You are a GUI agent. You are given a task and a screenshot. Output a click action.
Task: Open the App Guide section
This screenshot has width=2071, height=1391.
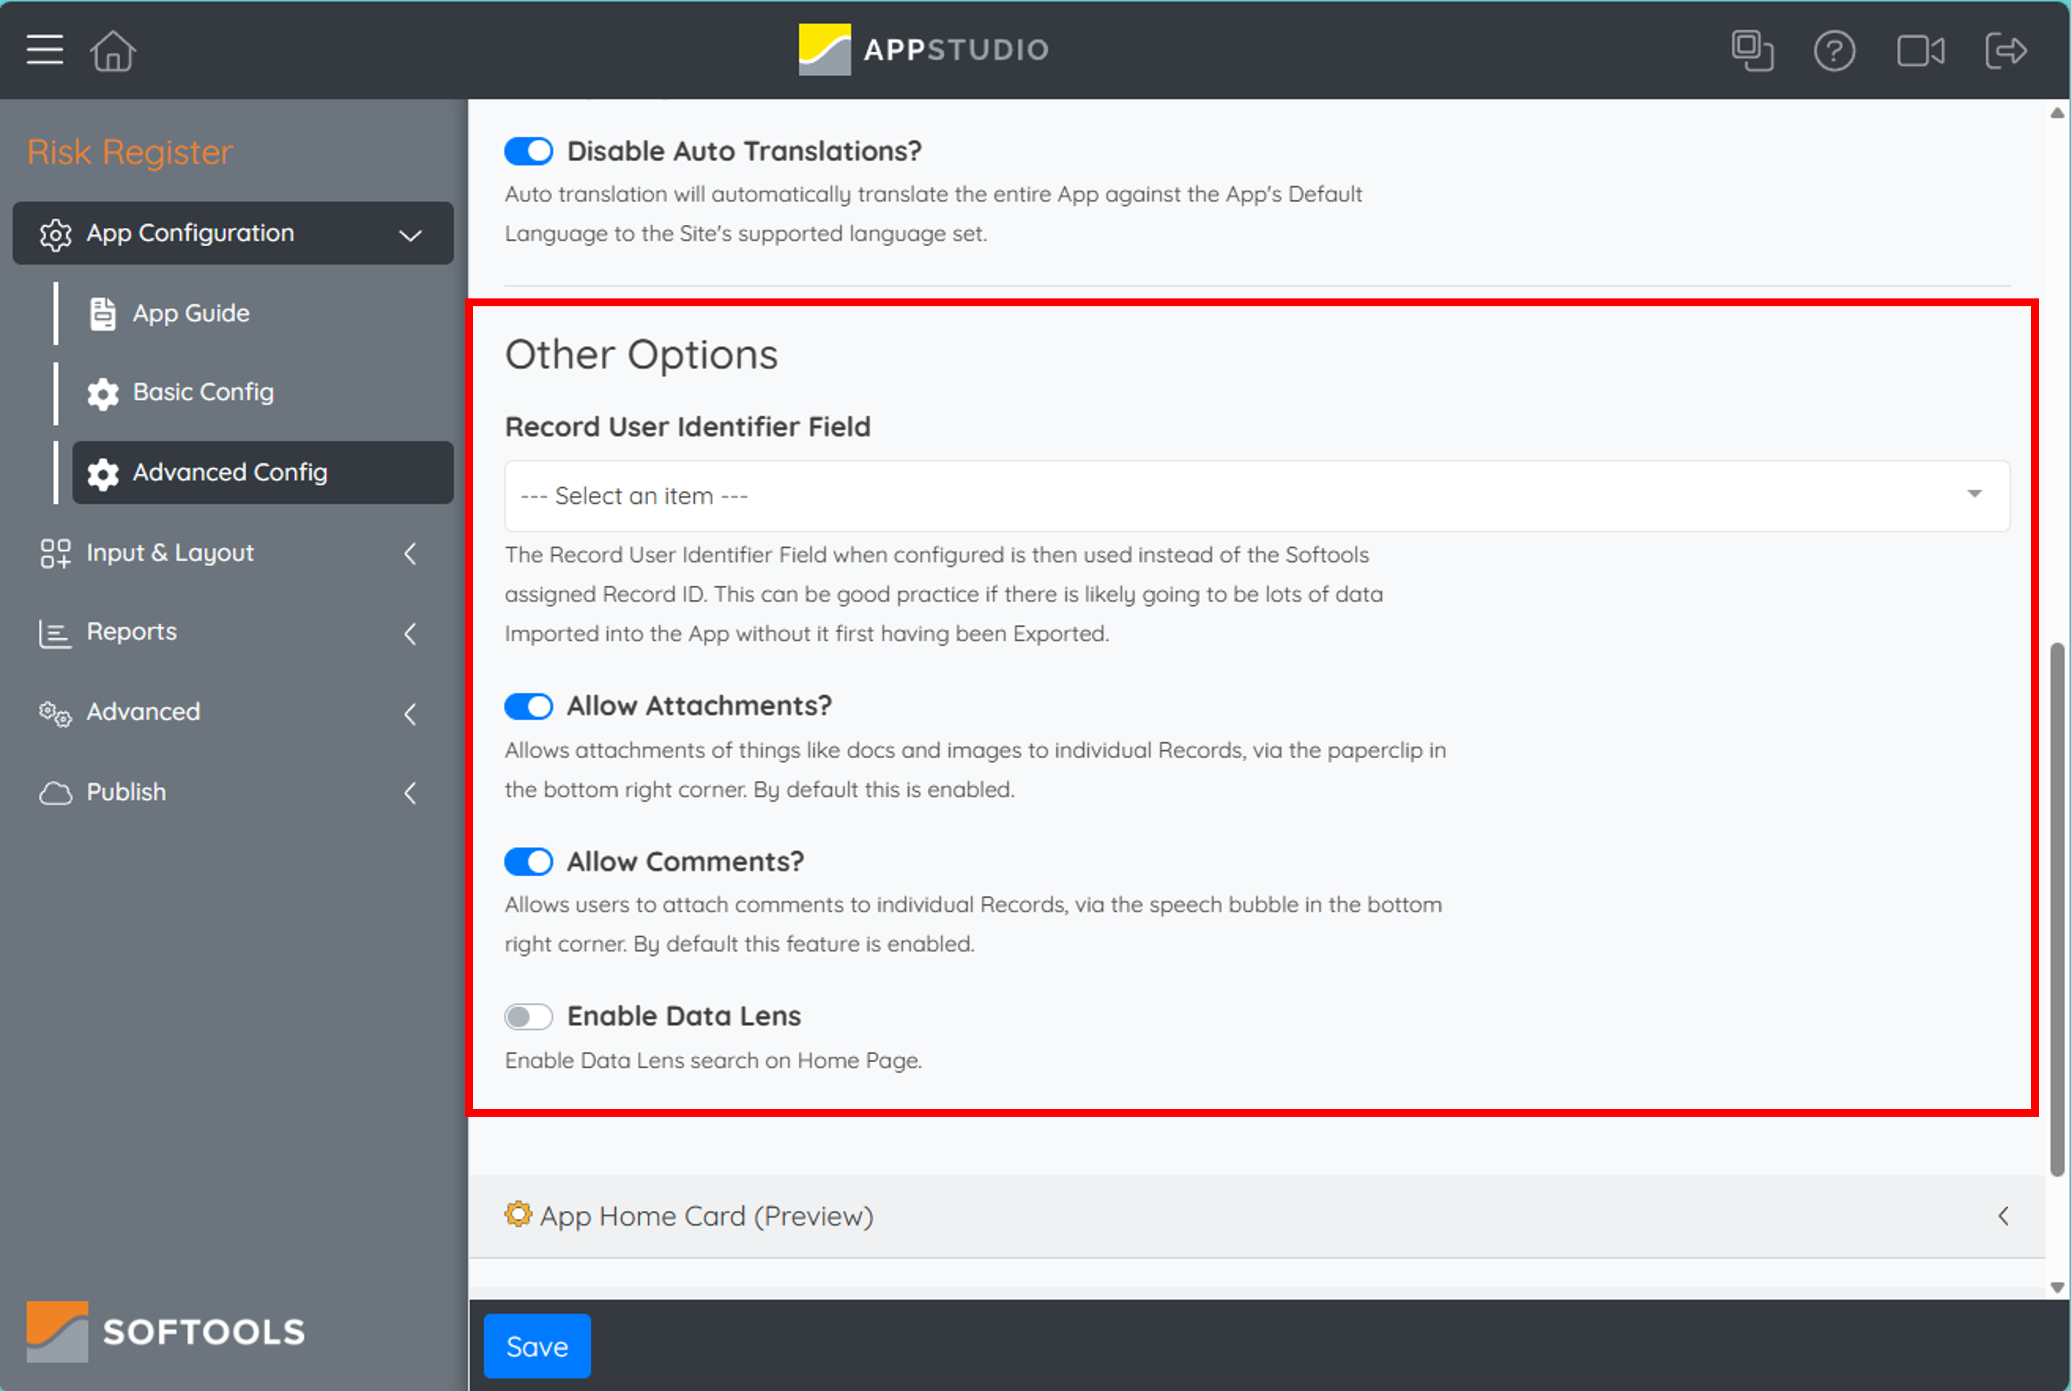click(x=191, y=312)
